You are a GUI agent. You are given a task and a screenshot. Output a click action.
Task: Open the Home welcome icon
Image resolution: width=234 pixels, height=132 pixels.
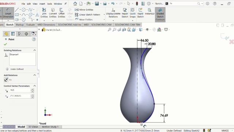pyautogui.click(x=75, y=4)
